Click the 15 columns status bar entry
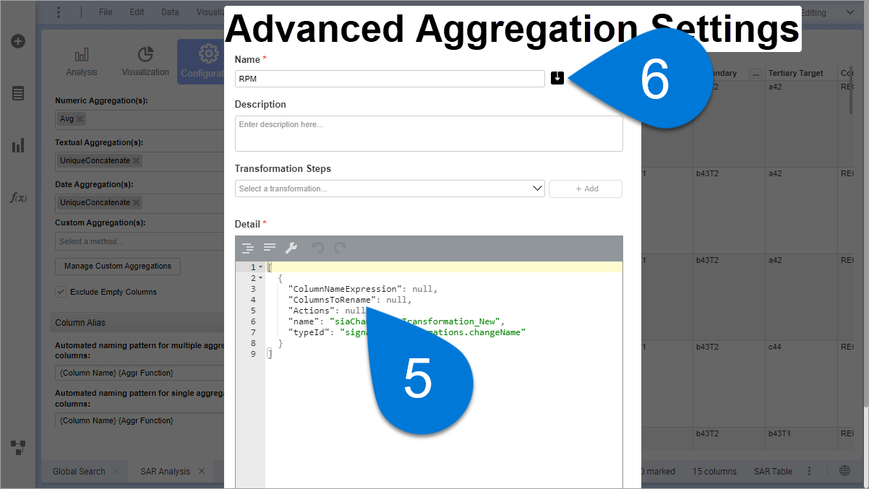This screenshot has width=869, height=489. (714, 472)
